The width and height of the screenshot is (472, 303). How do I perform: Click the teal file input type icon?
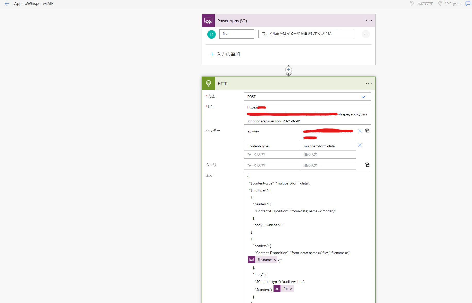pos(211,34)
